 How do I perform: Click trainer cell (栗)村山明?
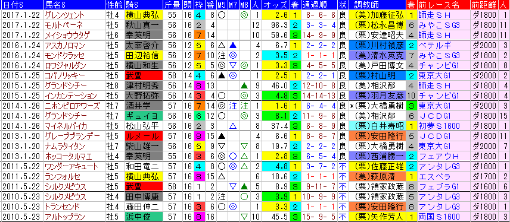tap(377, 76)
